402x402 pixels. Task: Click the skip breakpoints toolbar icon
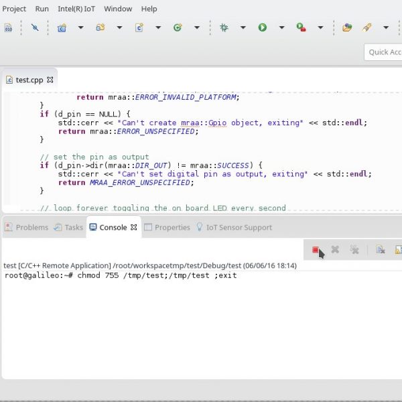pos(35,27)
